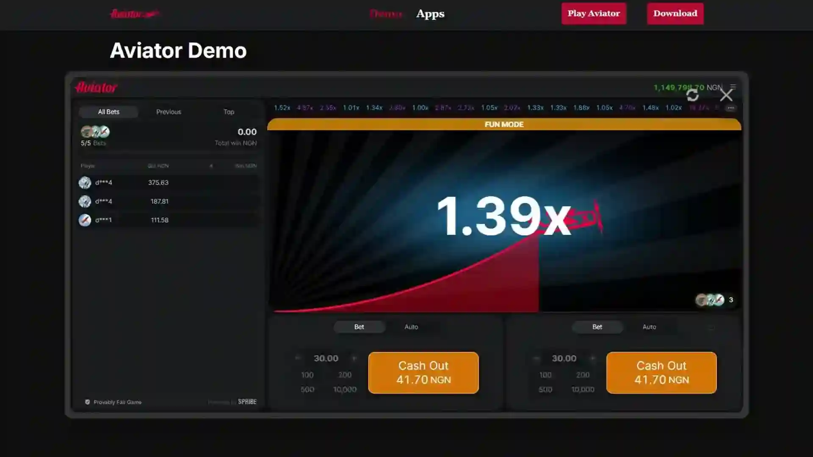Select Bet mode in right bet panel
This screenshot has width=813, height=457.
(597, 327)
